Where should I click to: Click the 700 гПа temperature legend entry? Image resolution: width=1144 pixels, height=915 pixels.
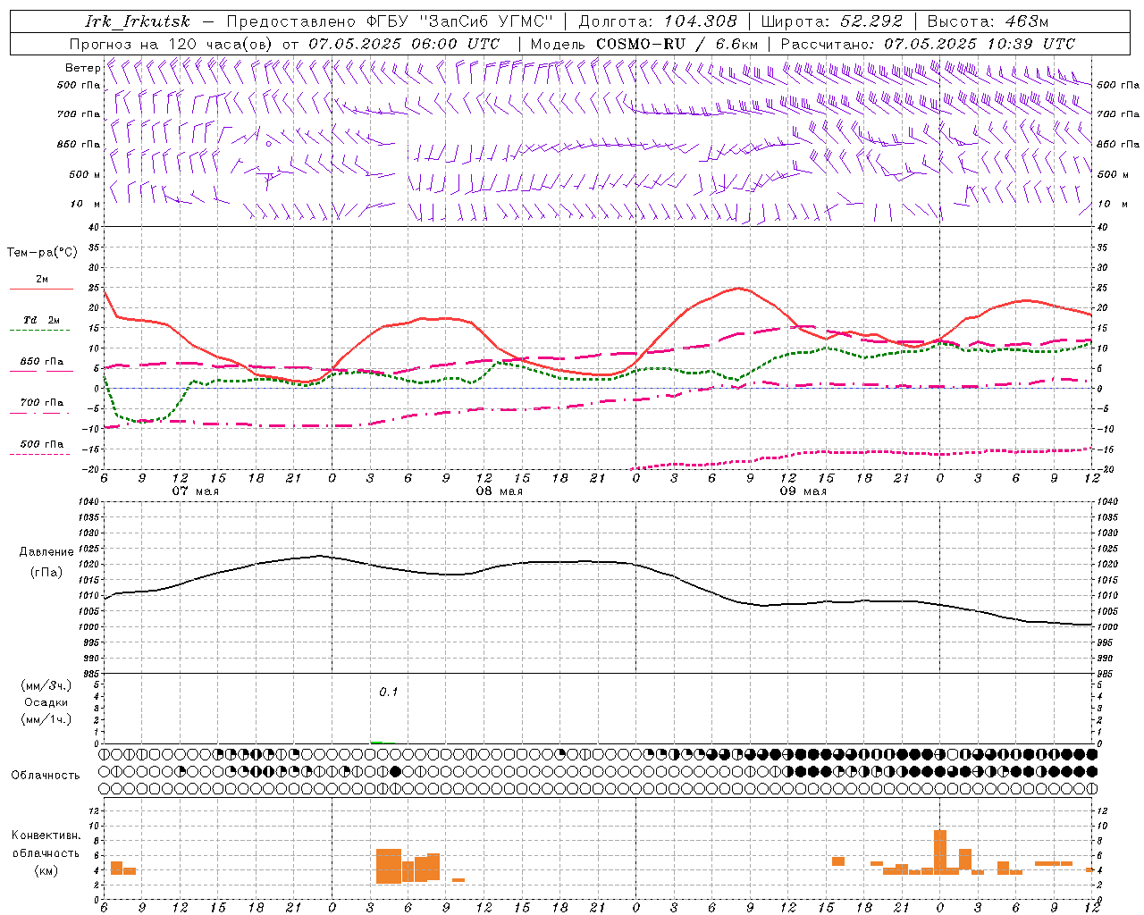click(x=41, y=402)
